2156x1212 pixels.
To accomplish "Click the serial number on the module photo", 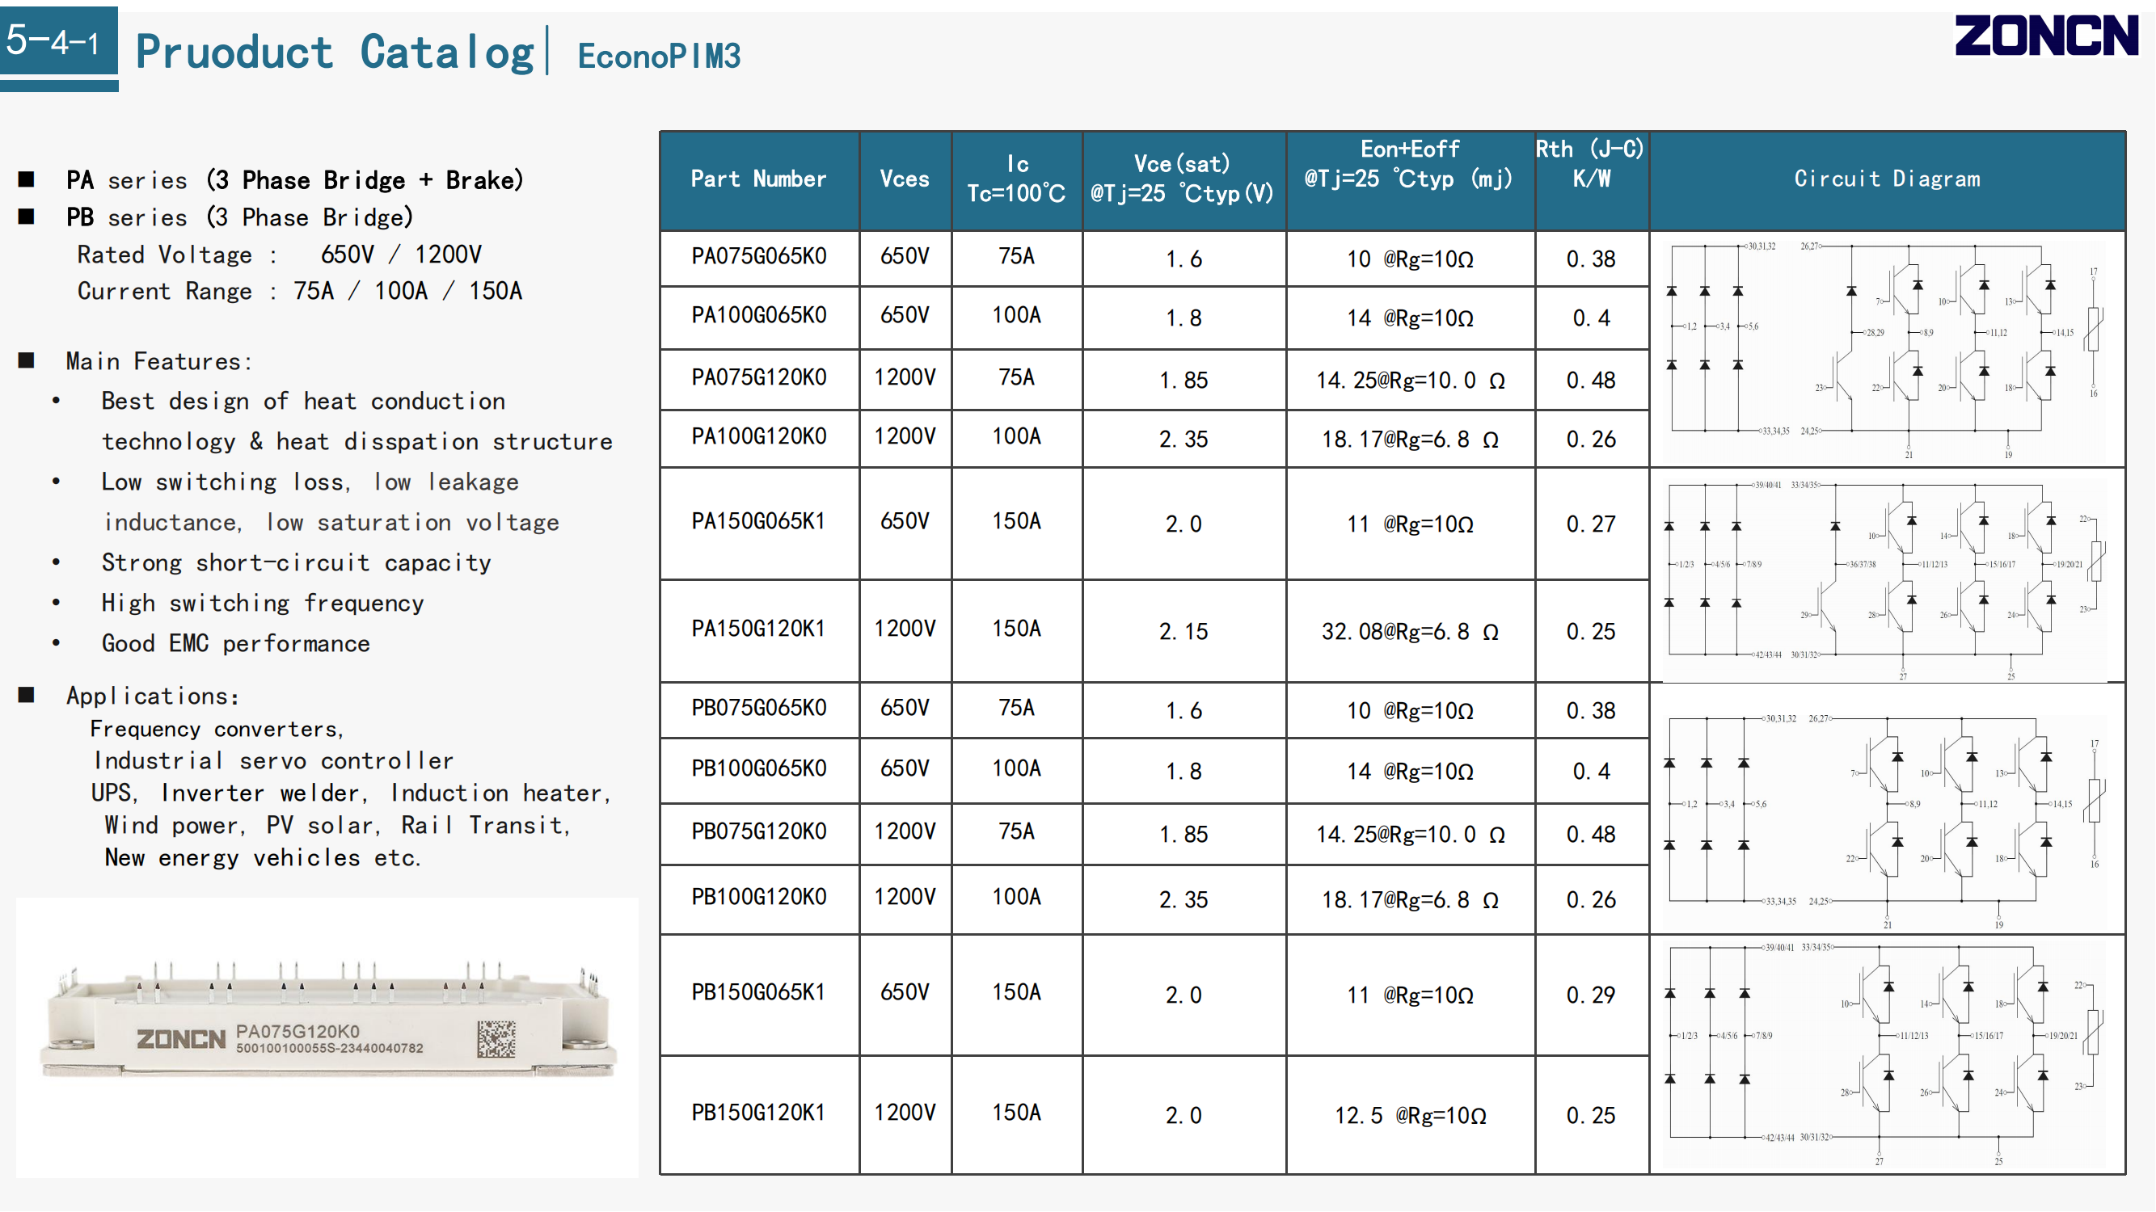I will [x=329, y=1048].
